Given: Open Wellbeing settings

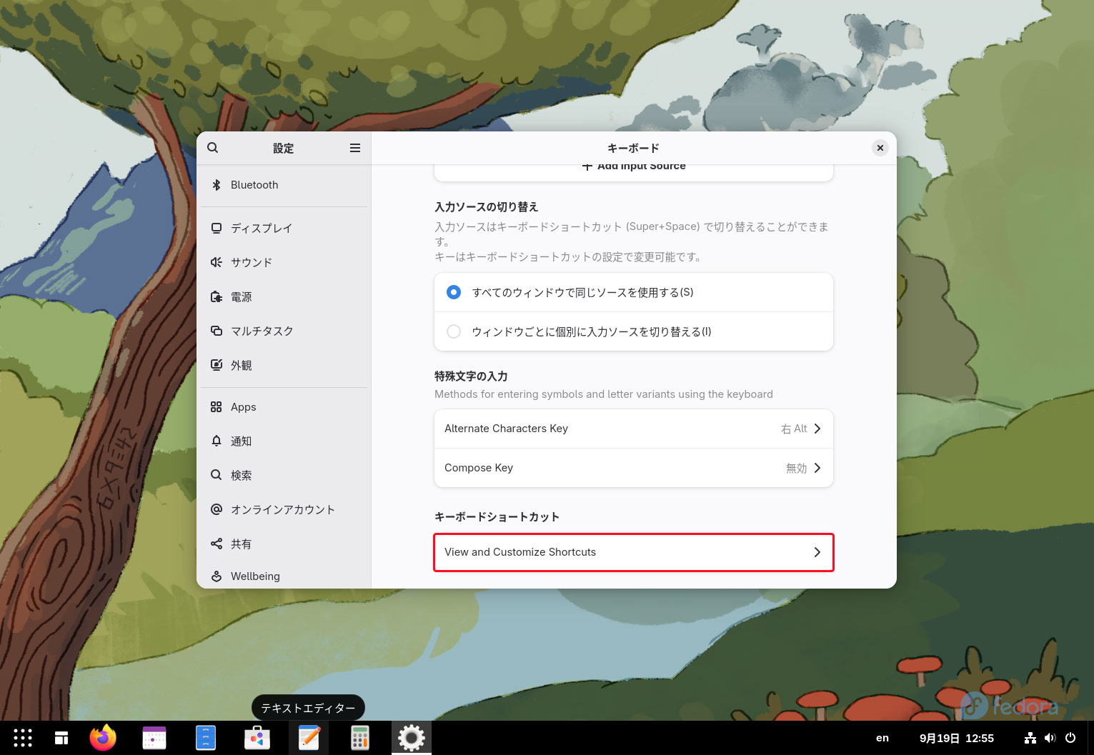Looking at the screenshot, I should tap(284, 576).
